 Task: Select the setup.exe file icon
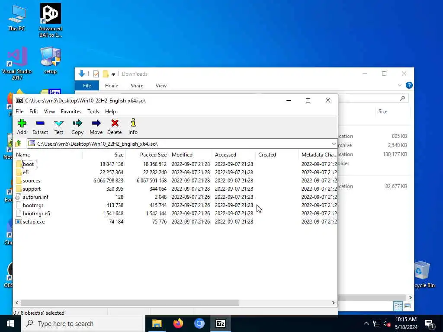coord(19,222)
